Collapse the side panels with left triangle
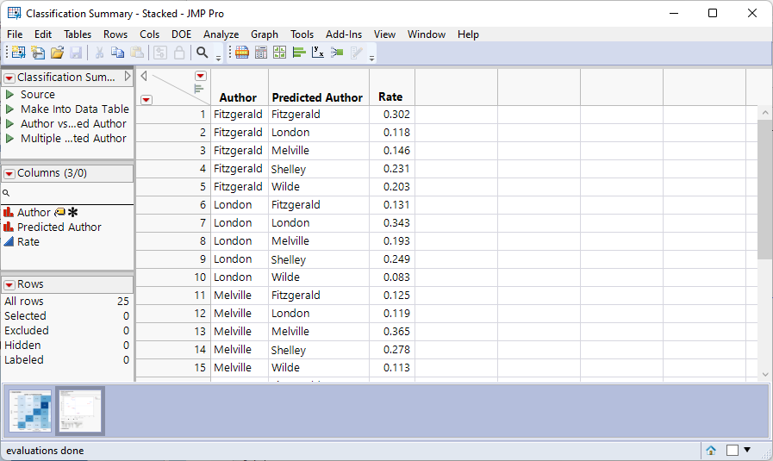This screenshot has width=773, height=461. 144,76
